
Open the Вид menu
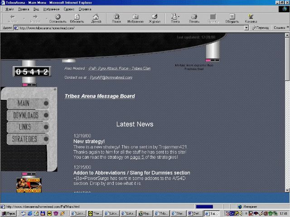36,9
